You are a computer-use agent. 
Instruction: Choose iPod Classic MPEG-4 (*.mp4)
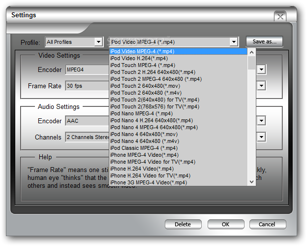click(179, 148)
